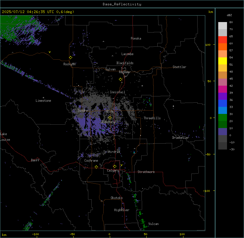
Task: Click the yellow V marker northwest of RockyMH
Action: pyautogui.click(x=50, y=52)
